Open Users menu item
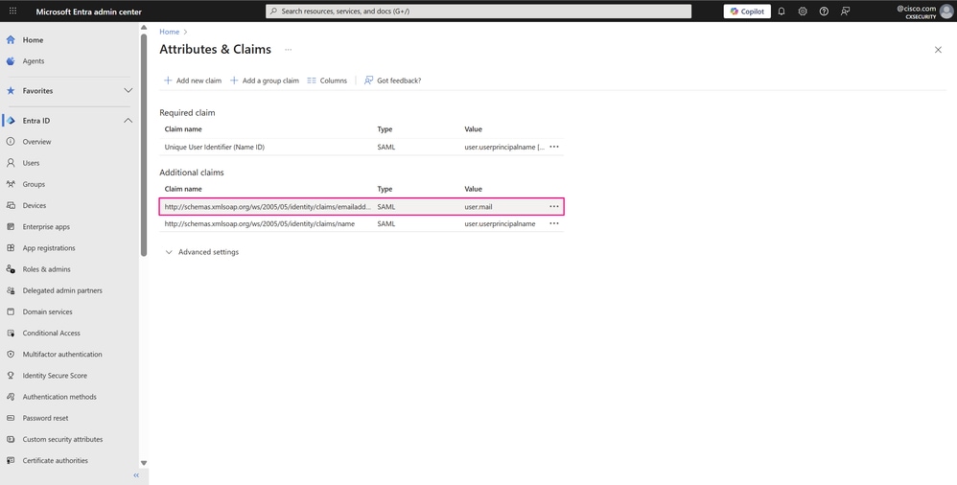 tap(31, 163)
